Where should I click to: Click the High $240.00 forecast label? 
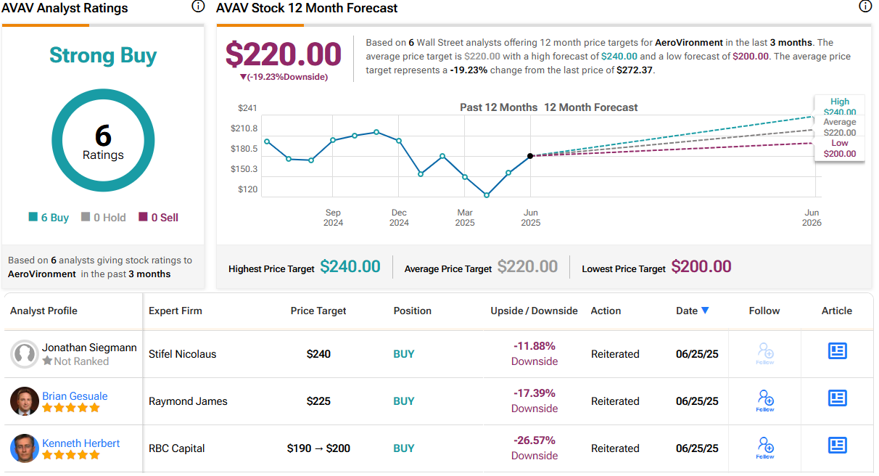840,107
